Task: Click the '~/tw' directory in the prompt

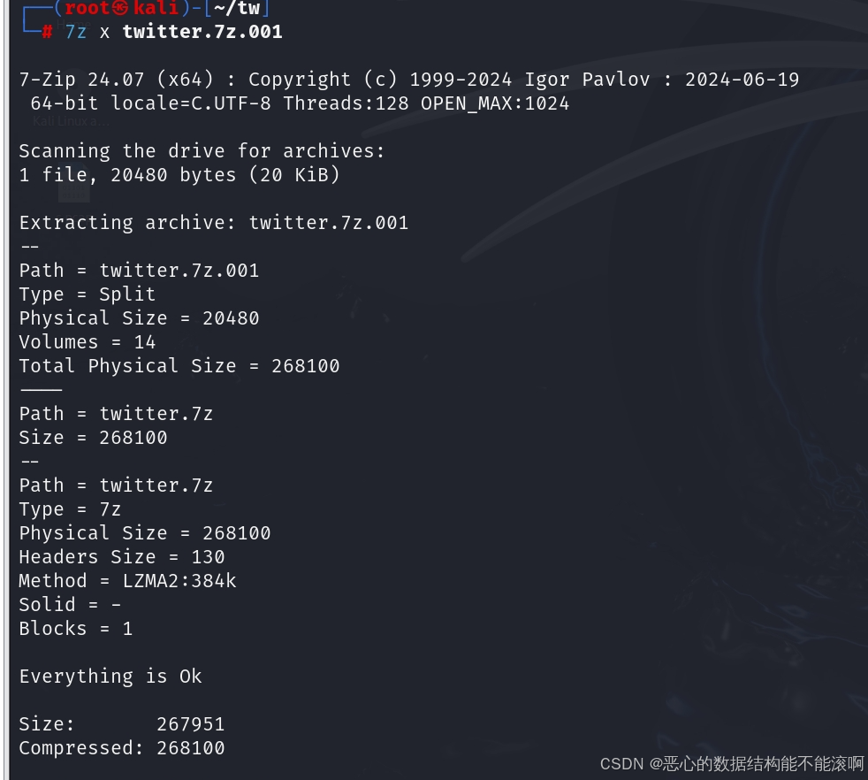Action: [x=237, y=8]
